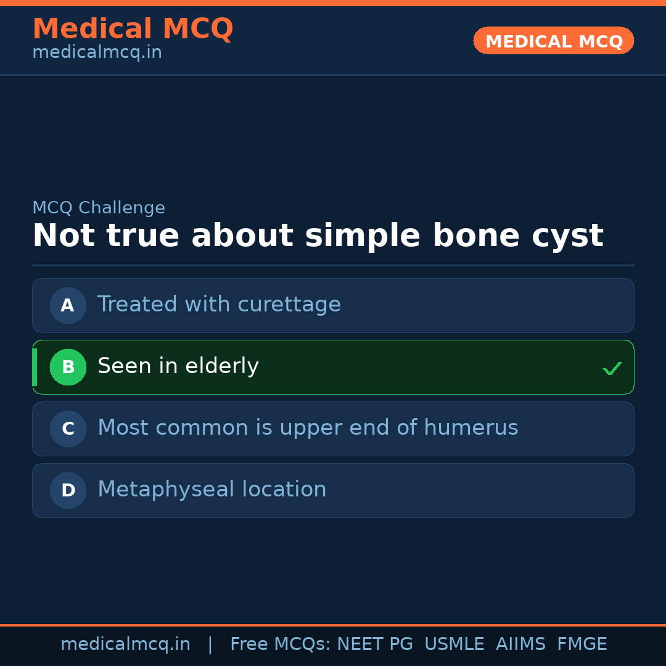
Task: Click the 'MCQ Challenge' label
Action: point(99,208)
